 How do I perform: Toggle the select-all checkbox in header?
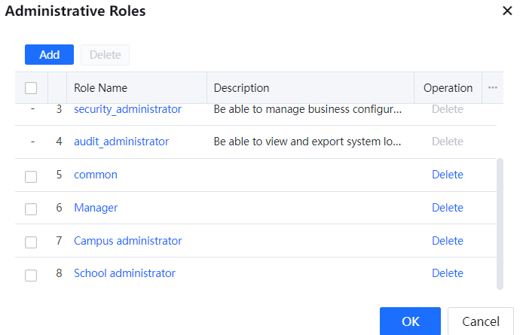point(31,88)
